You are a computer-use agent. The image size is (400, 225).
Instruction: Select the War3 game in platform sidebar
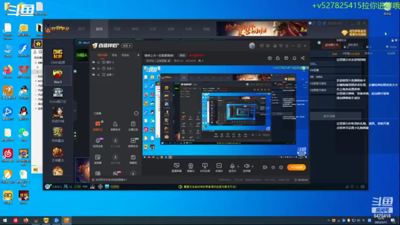tap(57, 76)
